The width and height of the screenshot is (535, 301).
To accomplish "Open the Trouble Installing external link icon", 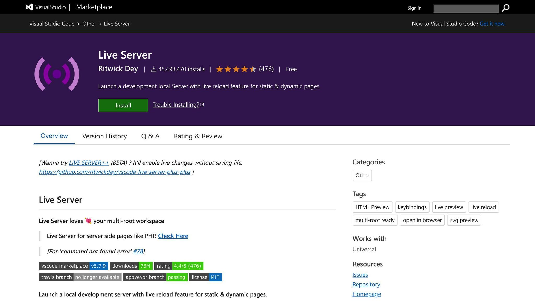I will click(202, 104).
